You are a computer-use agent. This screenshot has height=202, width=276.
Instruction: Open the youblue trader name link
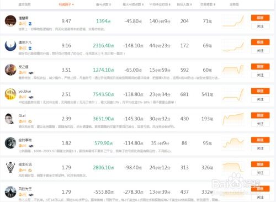[x=25, y=91]
